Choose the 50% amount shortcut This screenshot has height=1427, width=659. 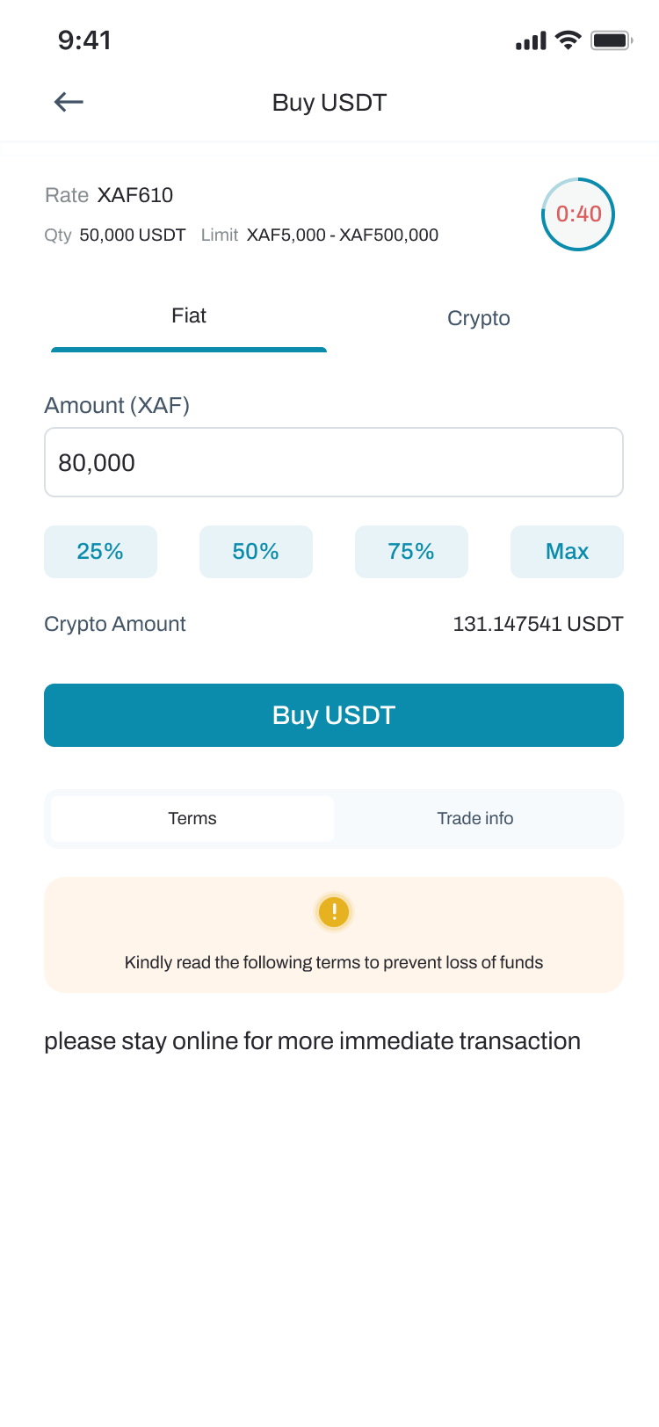(x=256, y=552)
